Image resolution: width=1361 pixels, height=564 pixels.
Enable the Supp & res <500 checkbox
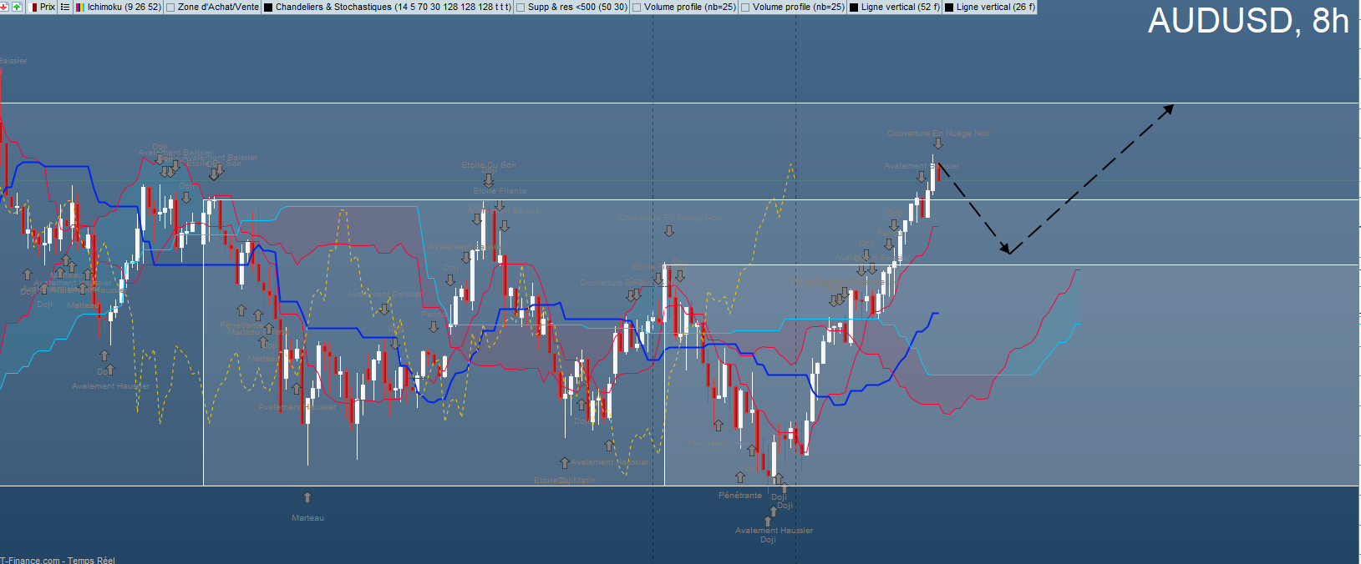pyautogui.click(x=521, y=8)
